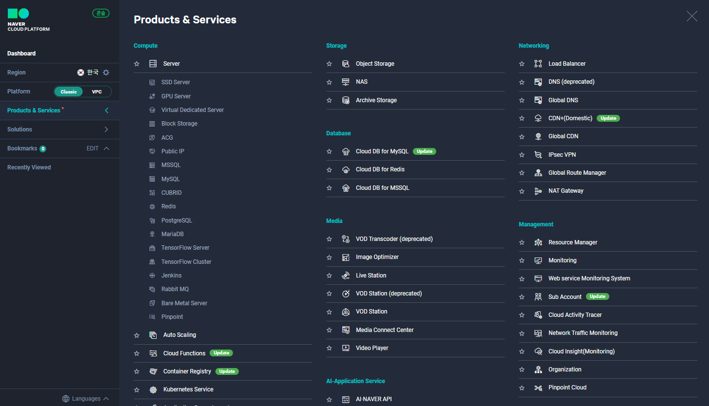Open the GPU Server sub-item
This screenshot has width=709, height=406.
pos(176,96)
